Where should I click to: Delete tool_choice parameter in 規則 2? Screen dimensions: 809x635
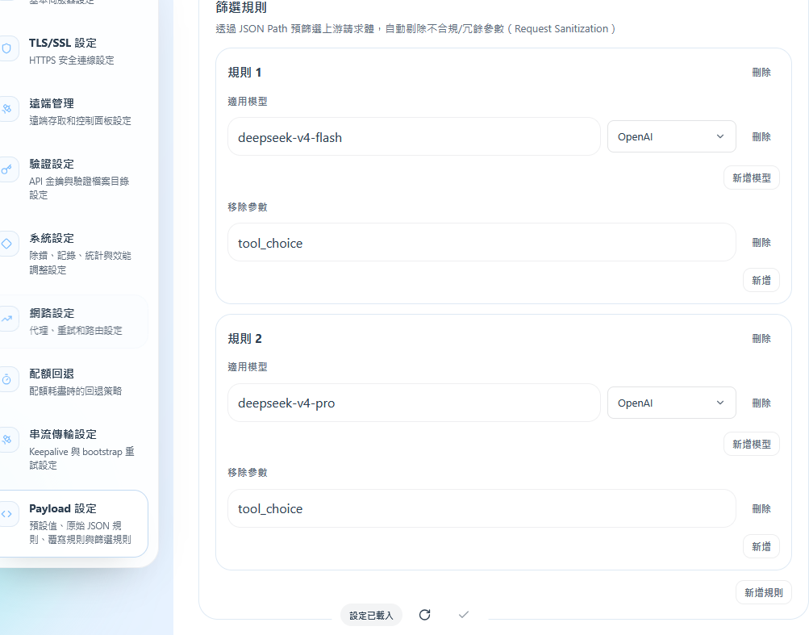point(761,509)
